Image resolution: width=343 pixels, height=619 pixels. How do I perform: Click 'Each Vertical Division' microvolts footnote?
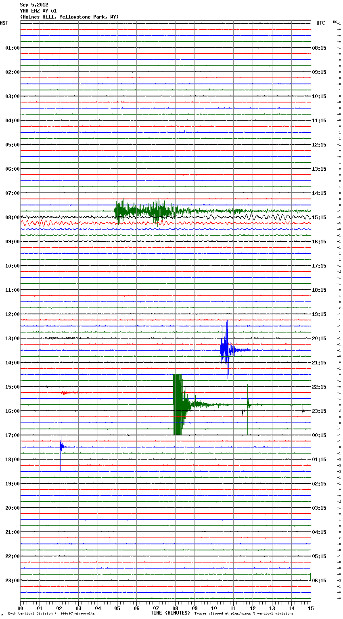[51, 614]
